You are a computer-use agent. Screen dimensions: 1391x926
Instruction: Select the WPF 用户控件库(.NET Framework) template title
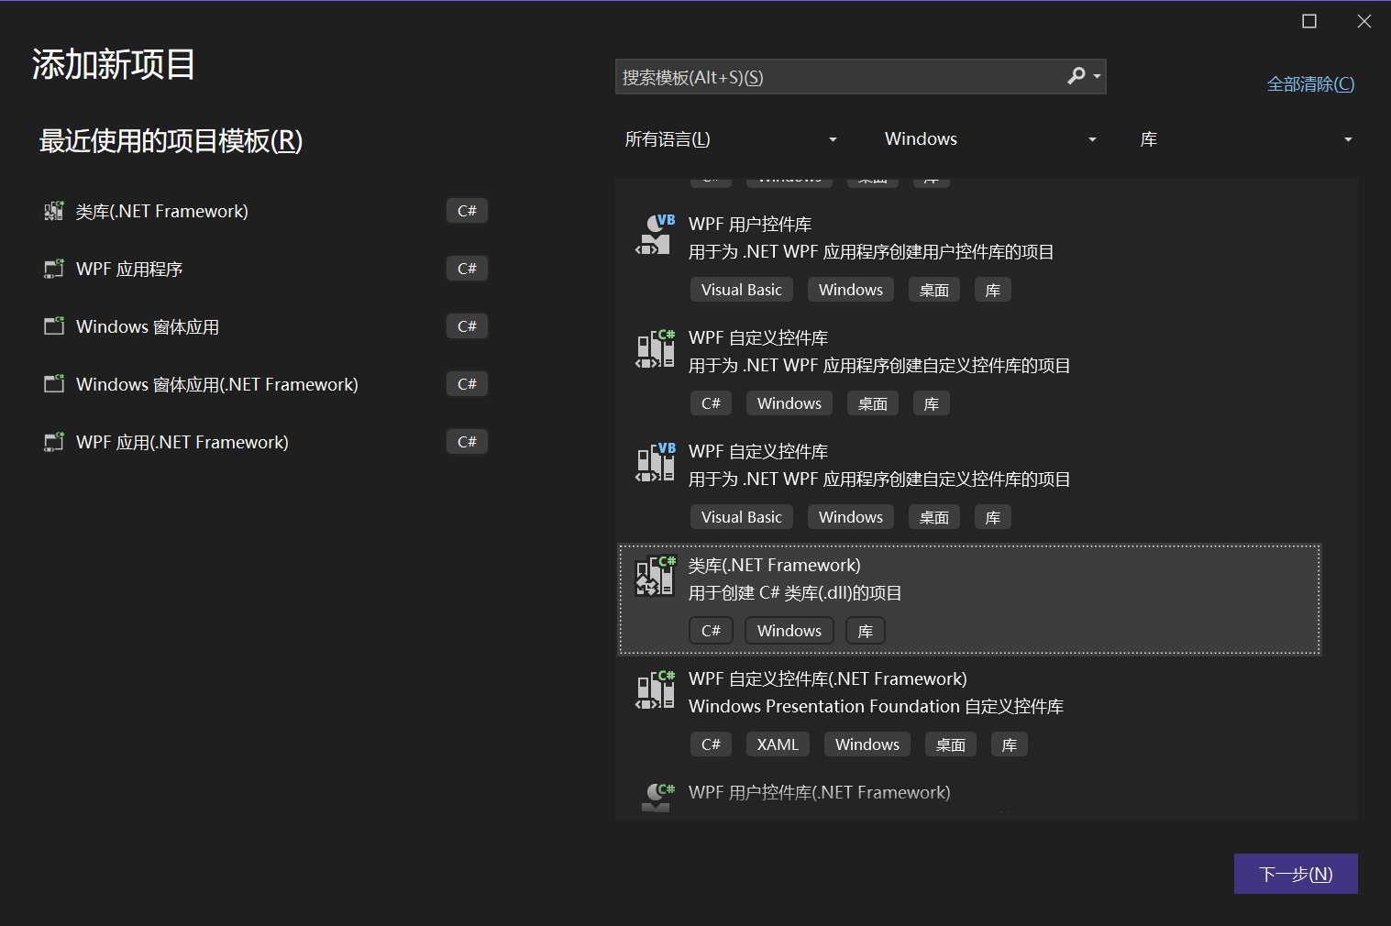point(820,793)
